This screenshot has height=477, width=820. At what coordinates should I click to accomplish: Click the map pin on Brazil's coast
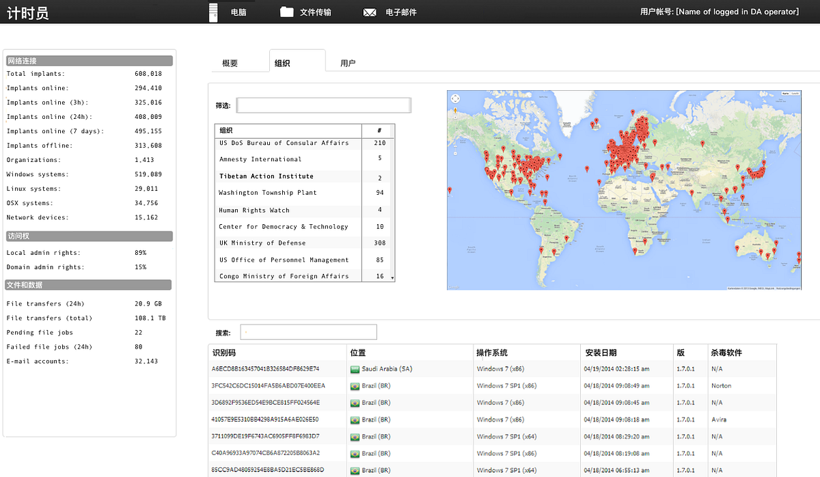click(x=566, y=238)
